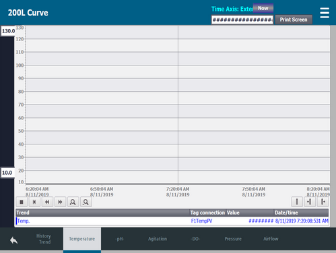Click the Time Axis label text
336x253 pixels.
click(x=232, y=9)
